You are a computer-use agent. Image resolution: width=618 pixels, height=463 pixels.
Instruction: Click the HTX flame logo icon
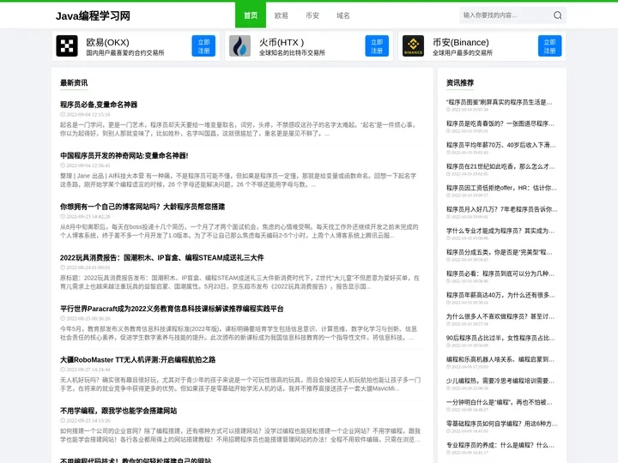point(239,45)
